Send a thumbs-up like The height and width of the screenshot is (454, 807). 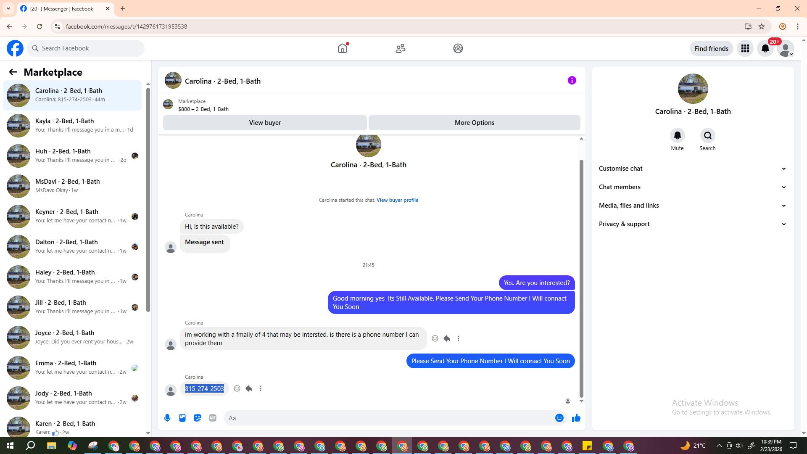click(x=576, y=418)
